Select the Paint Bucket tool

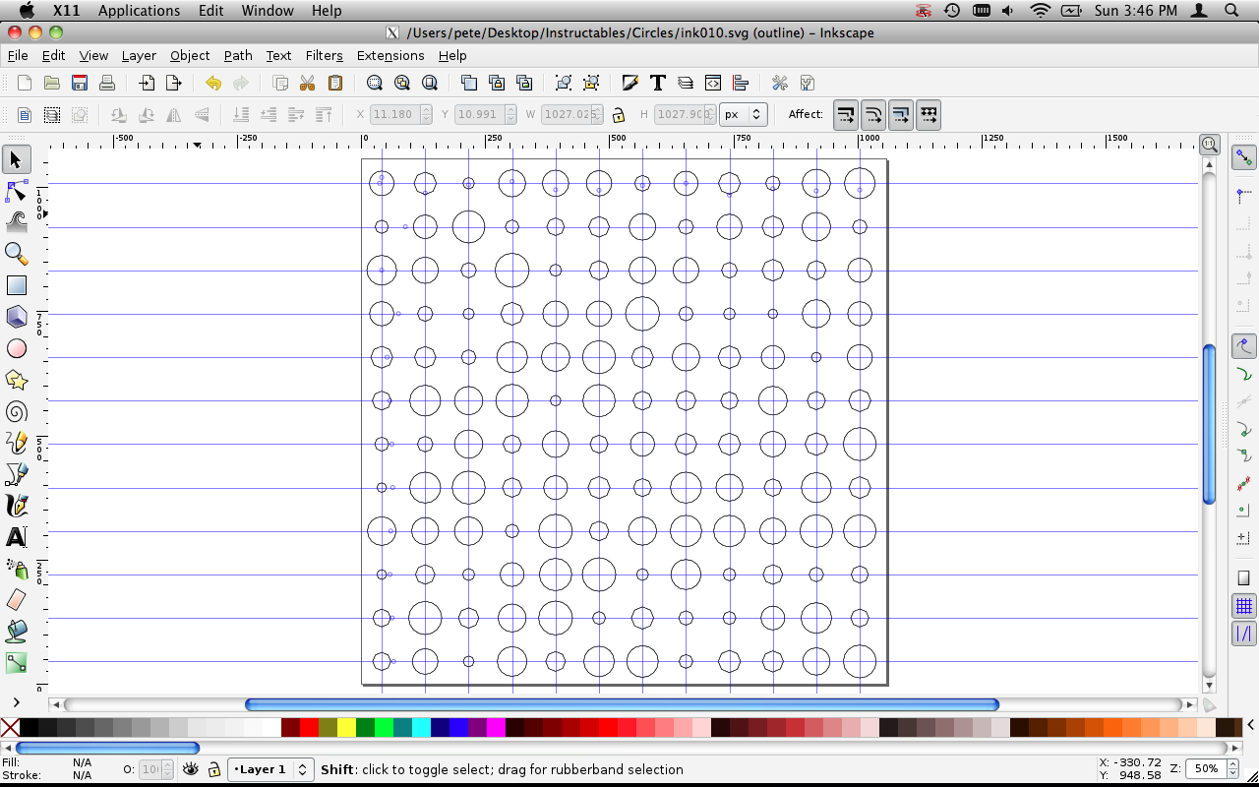(17, 632)
